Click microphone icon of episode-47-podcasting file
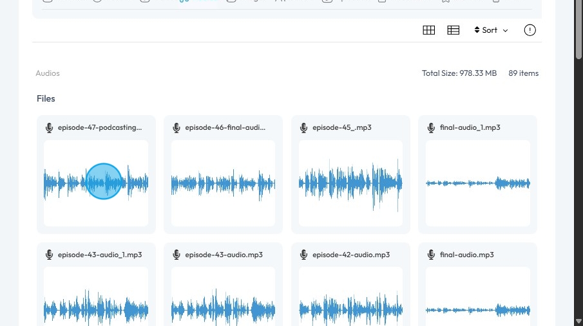Viewport: 583px width, 326px height. [x=49, y=128]
